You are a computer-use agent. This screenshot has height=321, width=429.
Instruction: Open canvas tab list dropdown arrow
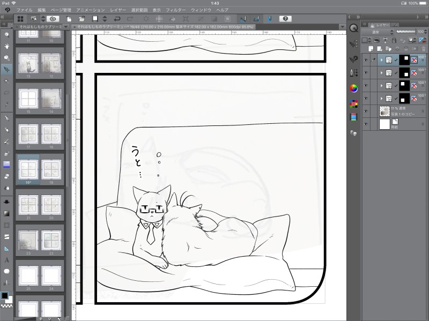pos(342,27)
